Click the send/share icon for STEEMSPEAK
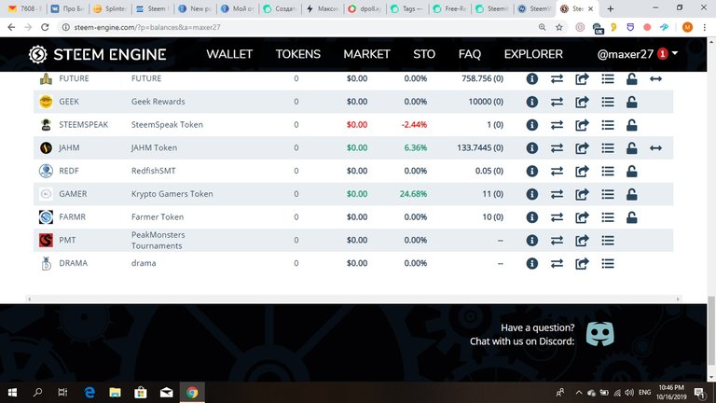 click(582, 125)
